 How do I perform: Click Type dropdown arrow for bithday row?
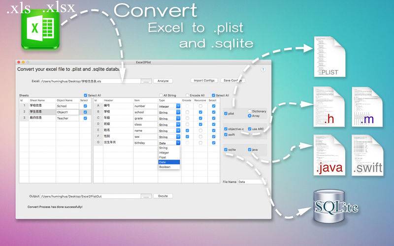point(178,143)
